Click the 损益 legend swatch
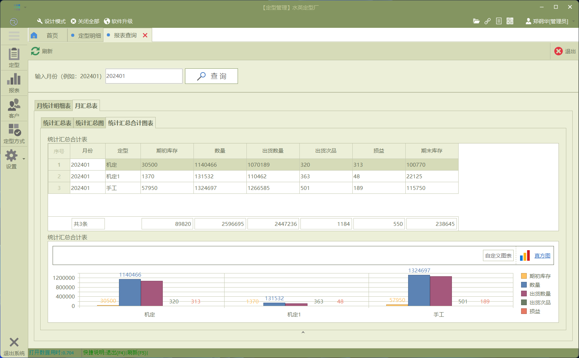 coord(524,311)
